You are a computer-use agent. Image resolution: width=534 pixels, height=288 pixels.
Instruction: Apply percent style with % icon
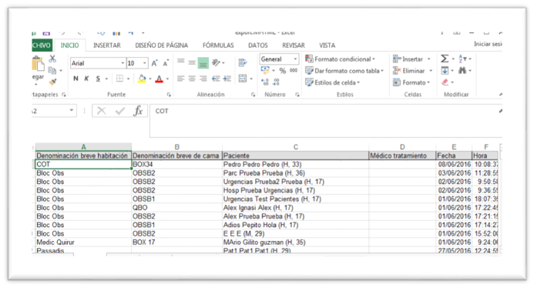(282, 71)
